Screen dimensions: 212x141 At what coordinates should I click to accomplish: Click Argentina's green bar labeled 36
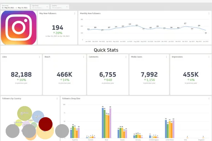(73, 132)
